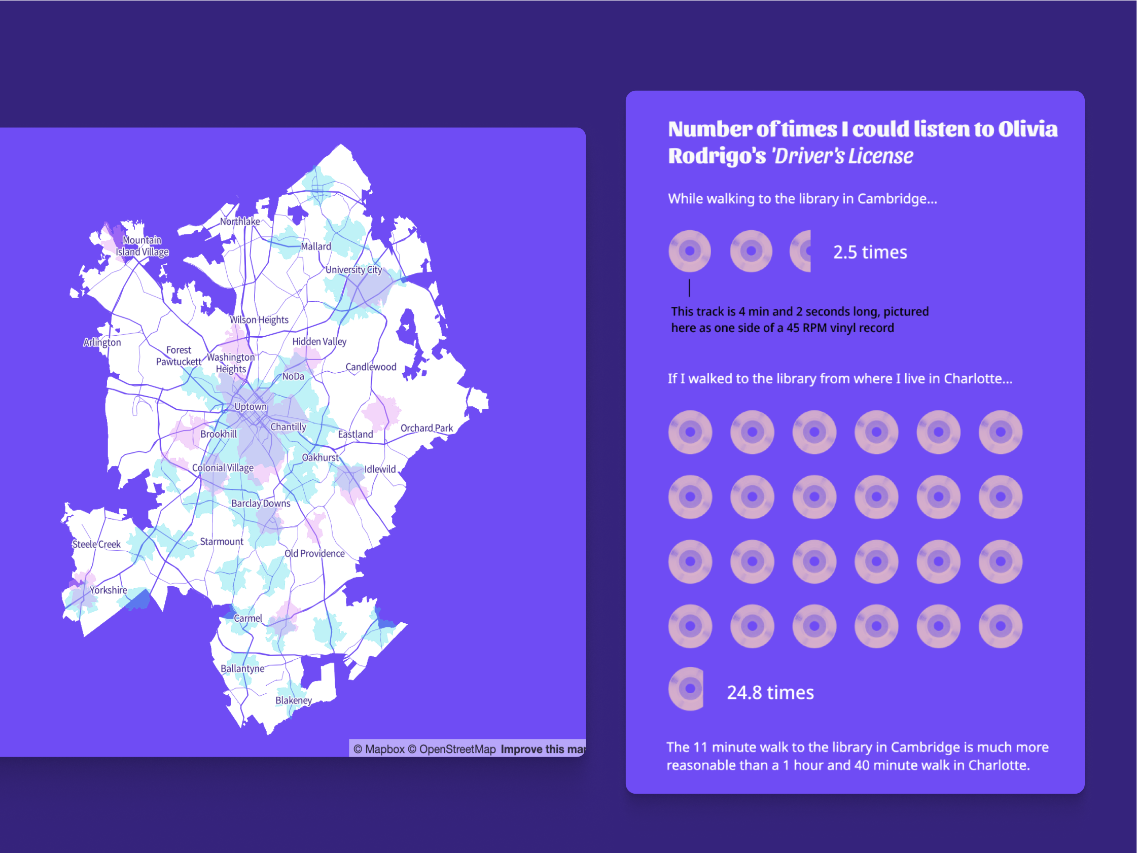
Task: Click the Candlewood map label
Action: pos(371,367)
